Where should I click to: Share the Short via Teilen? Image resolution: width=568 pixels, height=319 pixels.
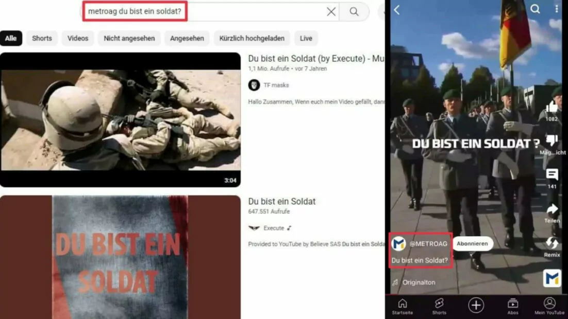552,210
